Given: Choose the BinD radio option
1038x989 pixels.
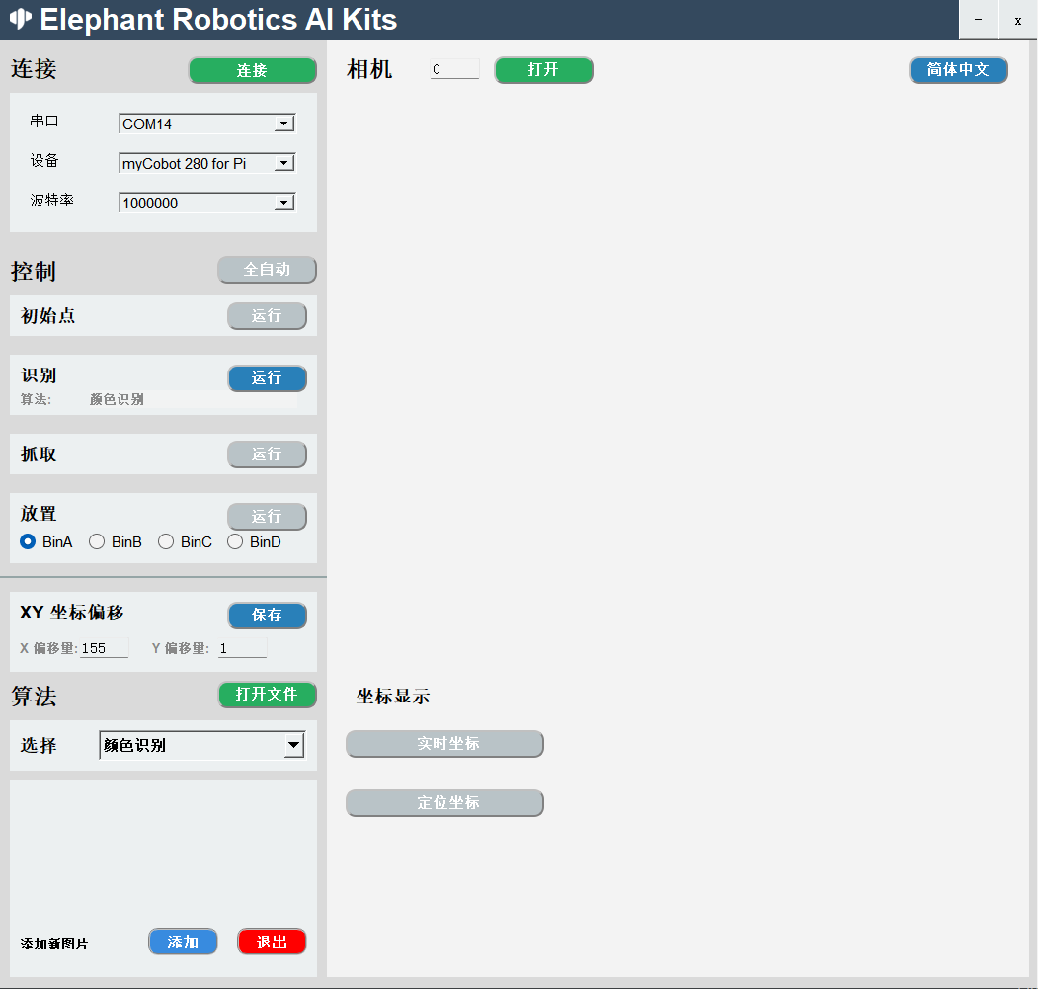Looking at the screenshot, I should click(235, 542).
